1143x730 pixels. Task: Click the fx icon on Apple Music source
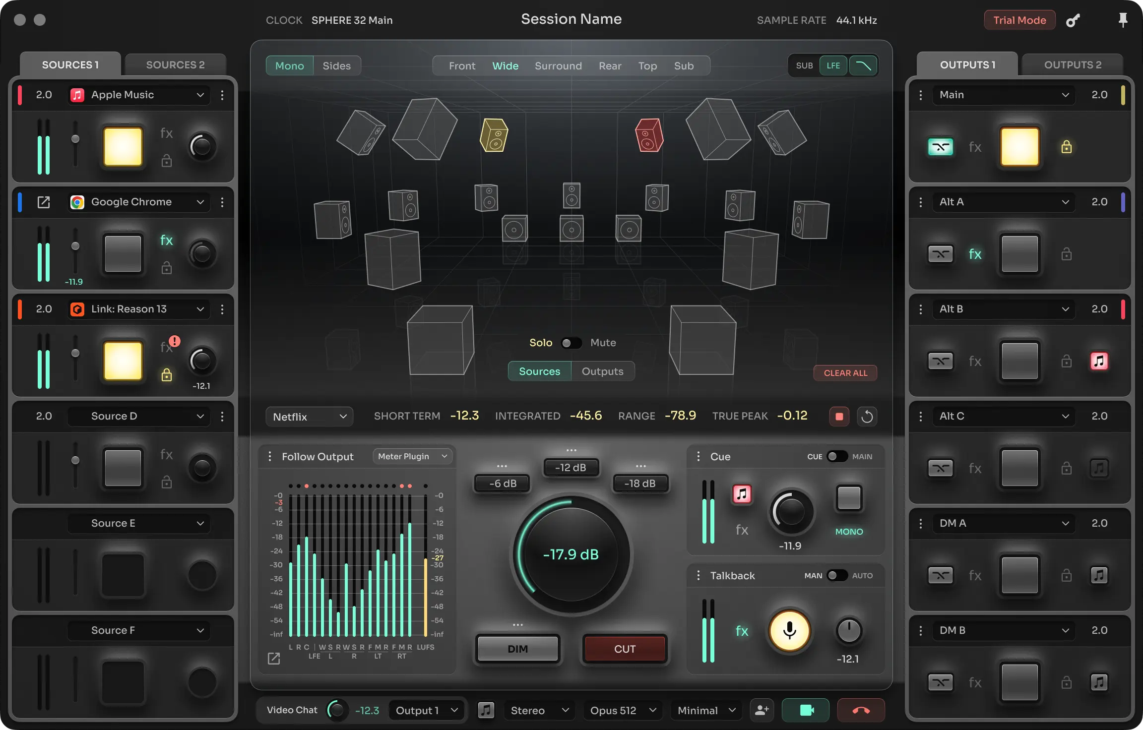tap(166, 133)
